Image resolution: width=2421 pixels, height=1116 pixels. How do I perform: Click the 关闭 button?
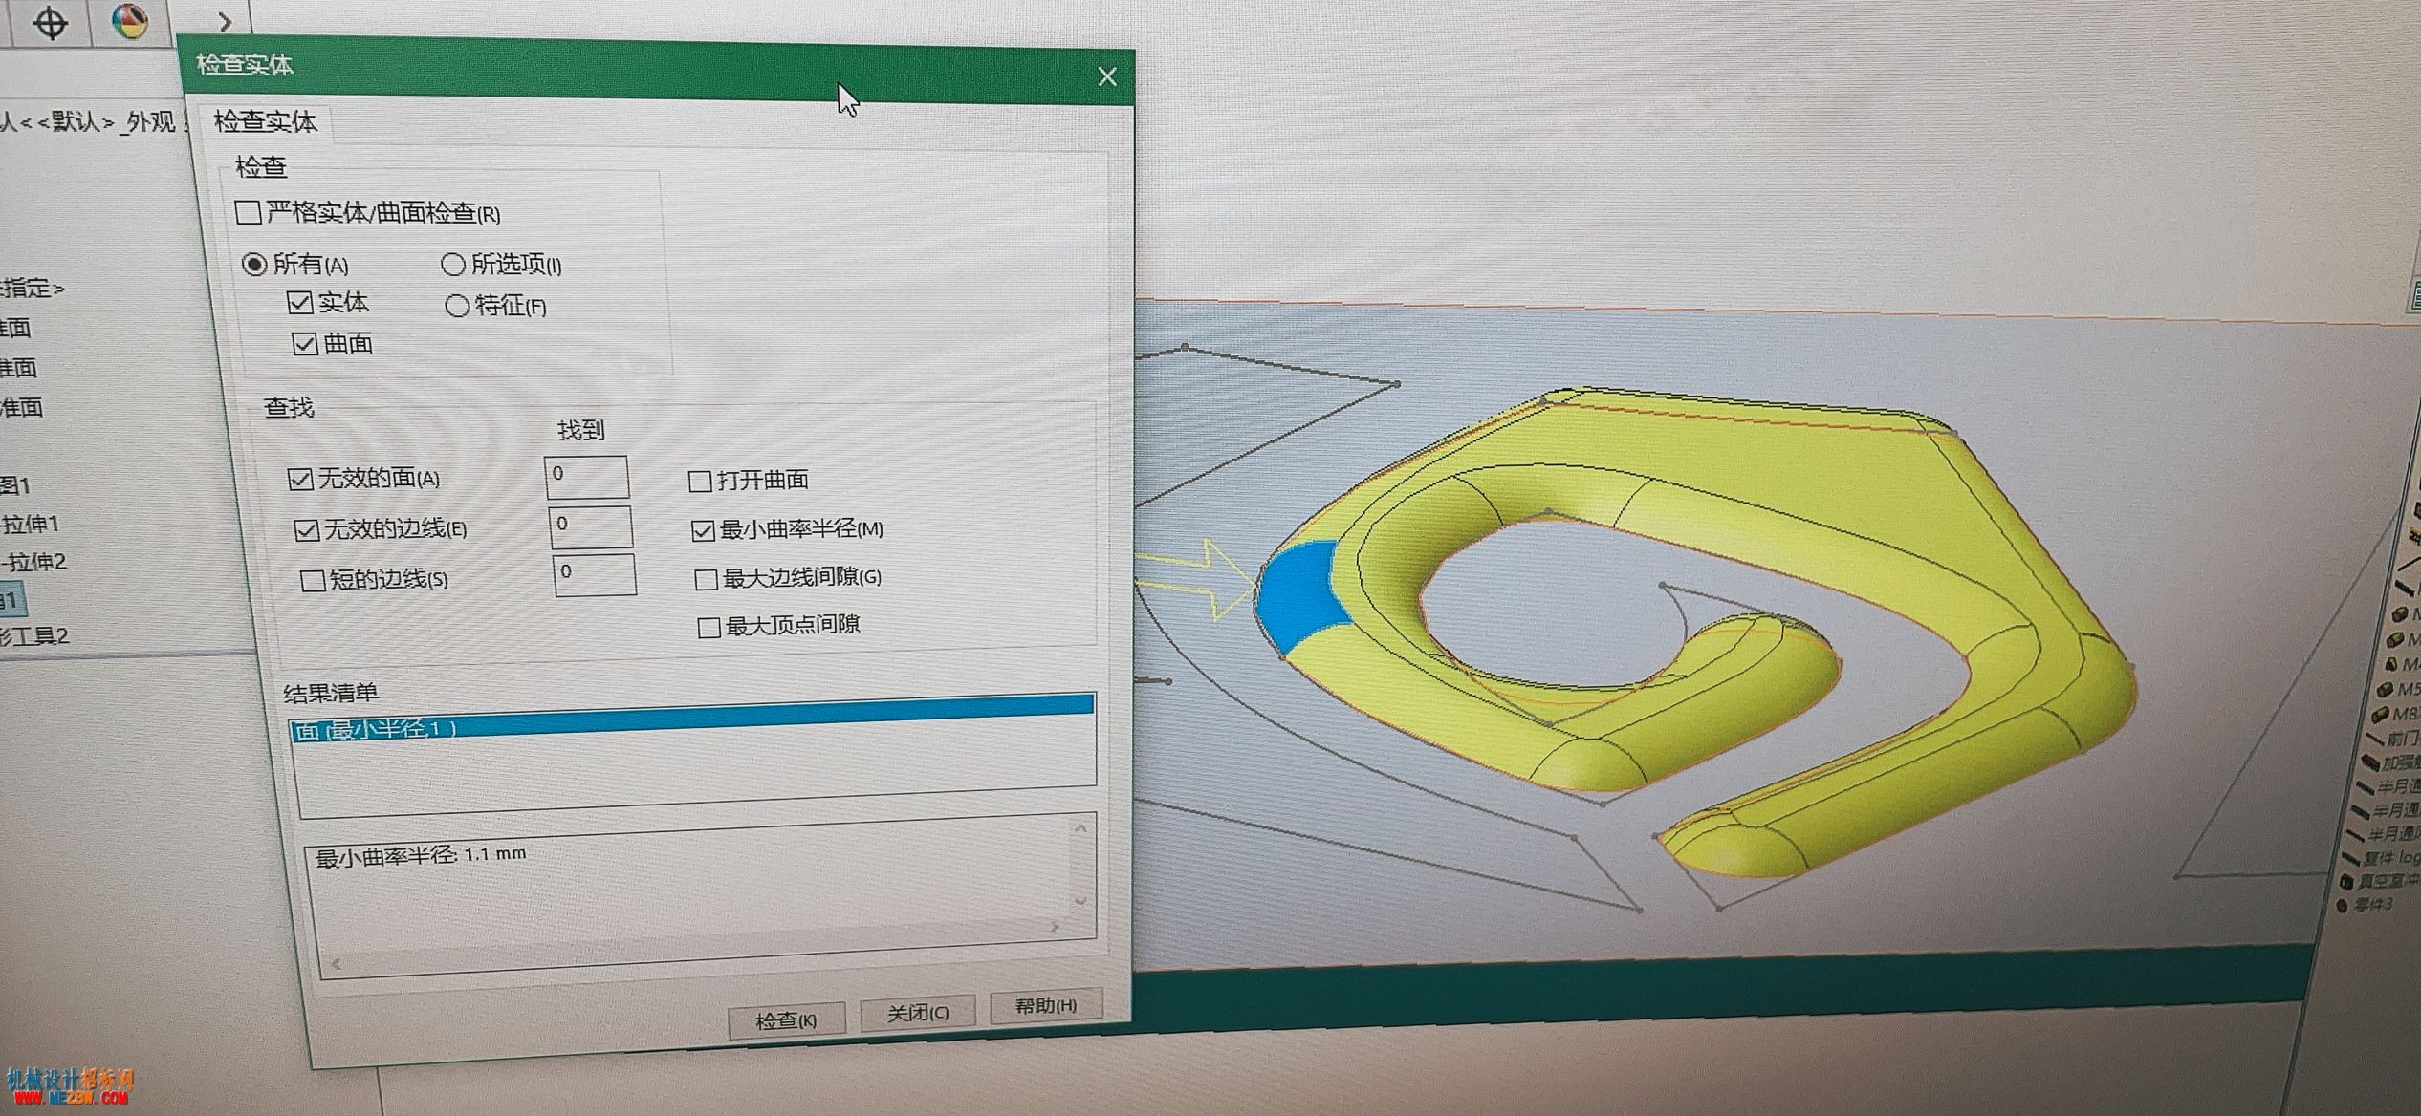(x=918, y=1013)
